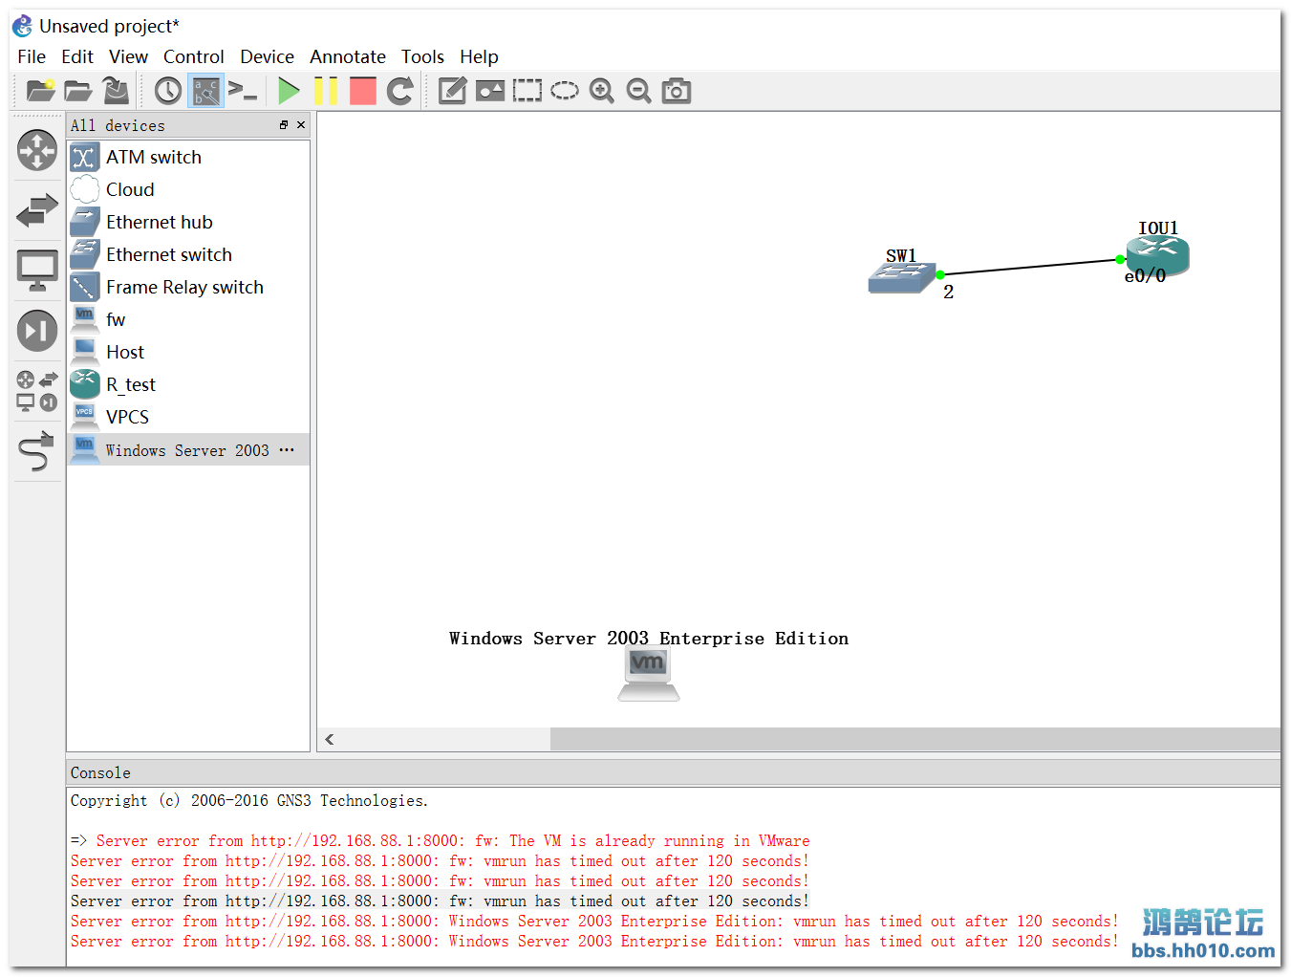The image size is (1291, 977).
Task: Open the Tools menu
Action: 422,56
